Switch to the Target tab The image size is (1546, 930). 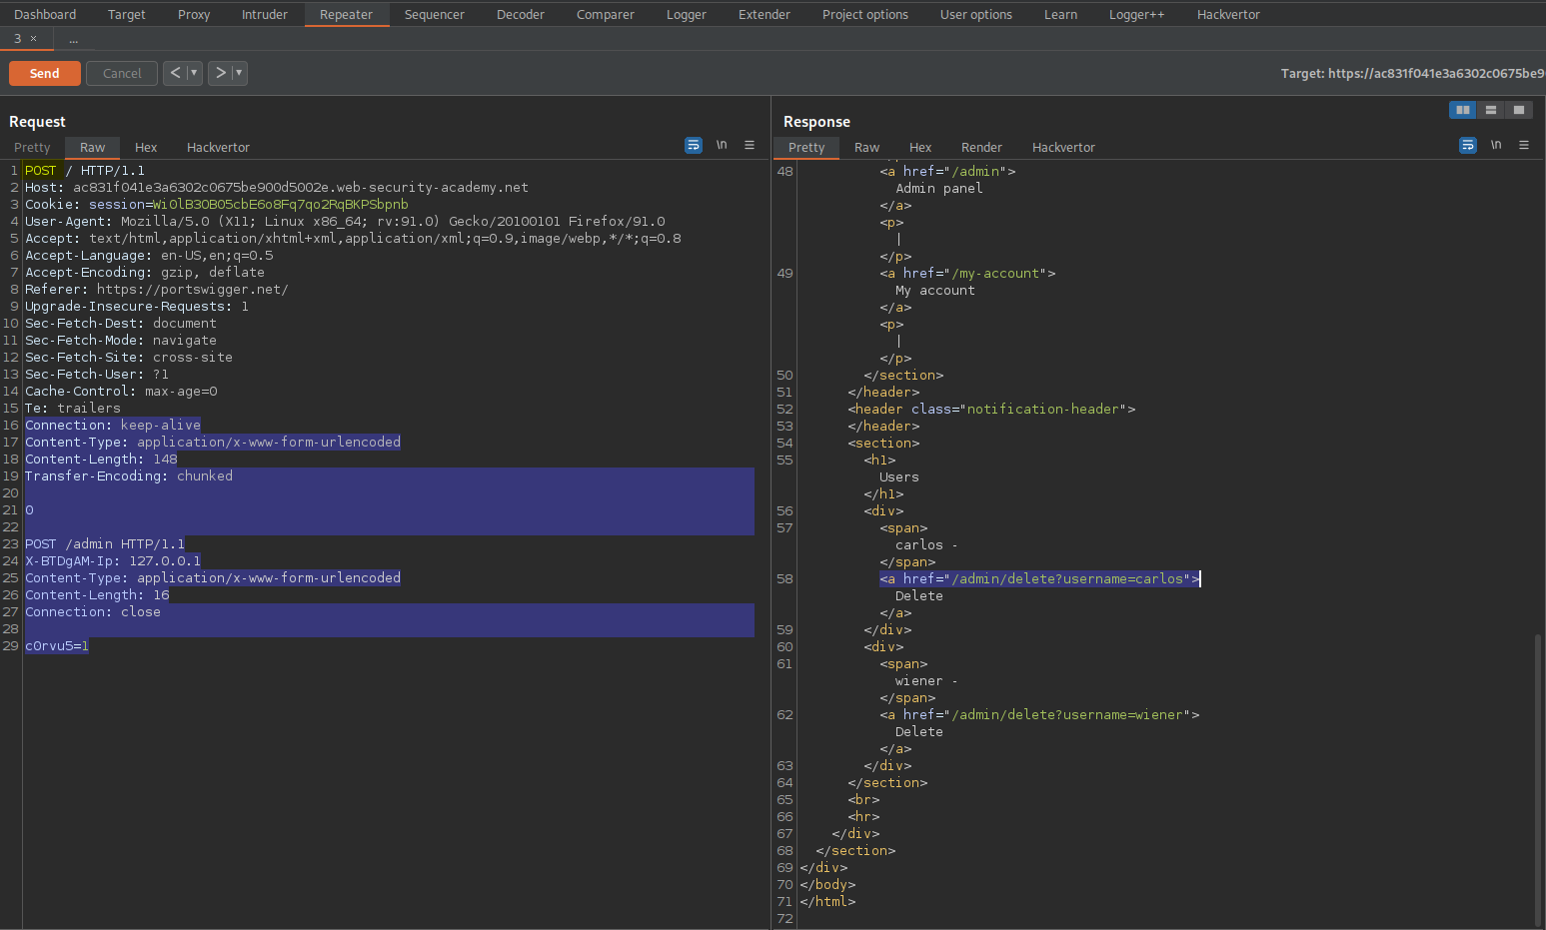click(127, 14)
